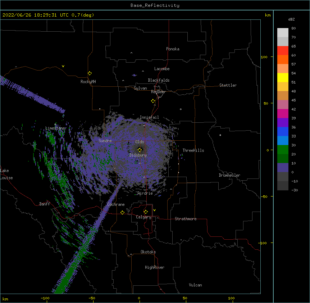Click the Banff town label
Viewport: 310px width, 303px height.
pos(45,204)
